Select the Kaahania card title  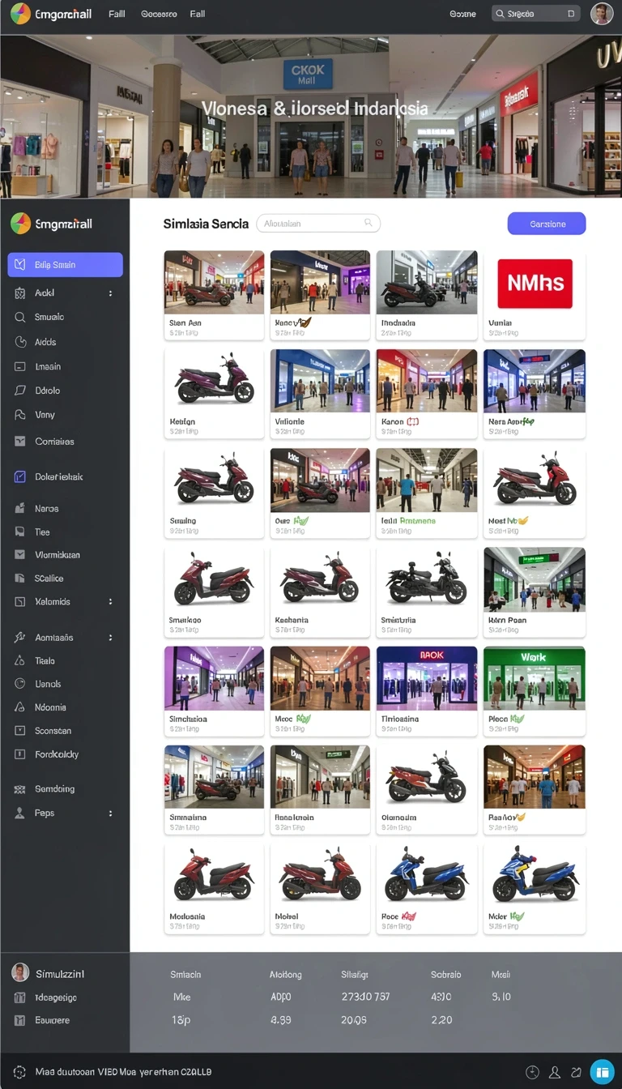coord(292,620)
